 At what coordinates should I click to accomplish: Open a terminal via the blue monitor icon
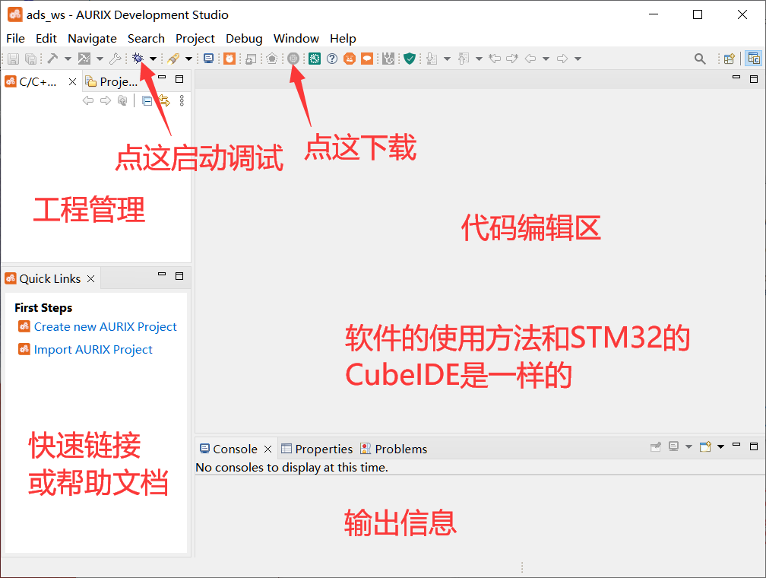[208, 59]
